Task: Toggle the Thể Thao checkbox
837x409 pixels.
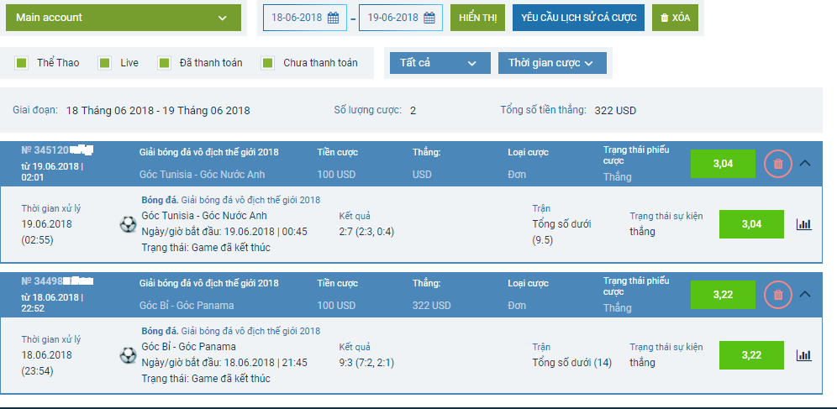Action: point(22,63)
